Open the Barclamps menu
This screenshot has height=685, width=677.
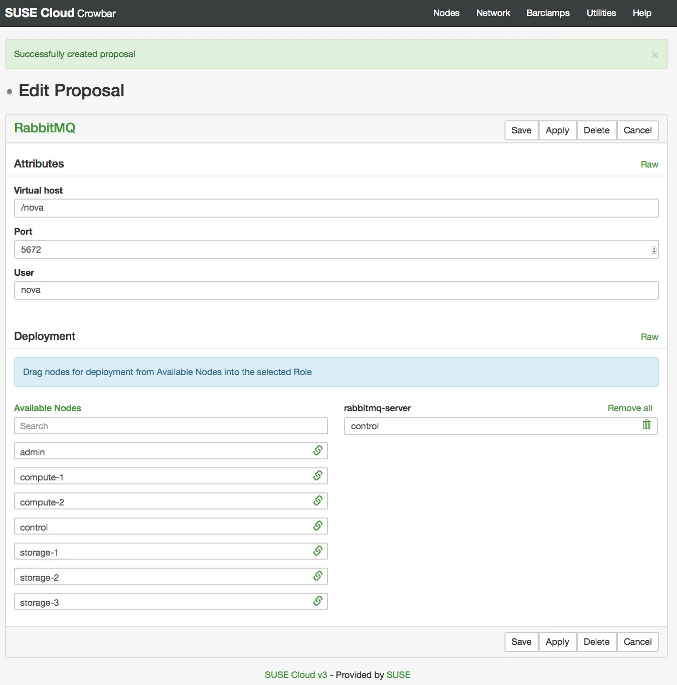coord(548,13)
